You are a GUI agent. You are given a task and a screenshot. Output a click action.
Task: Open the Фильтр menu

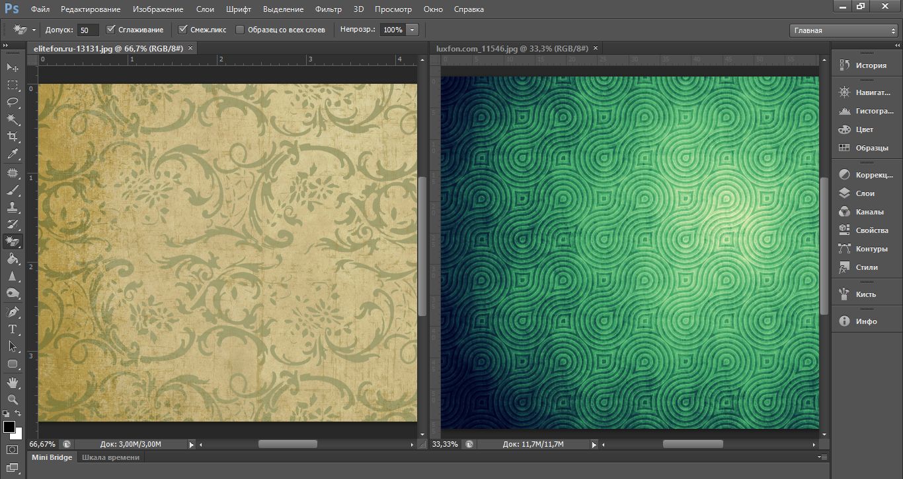pyautogui.click(x=329, y=9)
